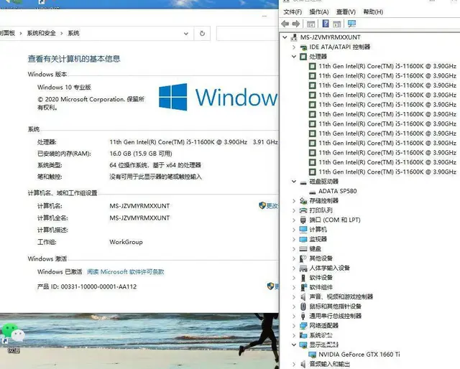The image size is (460, 369).
Task: Scan for hardware changes monitor icon
Action: [x=351, y=24]
